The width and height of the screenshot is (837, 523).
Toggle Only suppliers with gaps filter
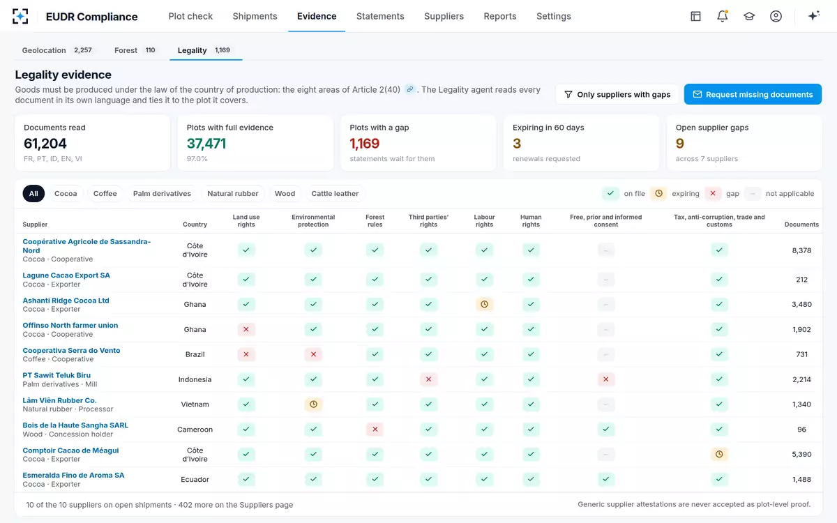pyautogui.click(x=617, y=95)
